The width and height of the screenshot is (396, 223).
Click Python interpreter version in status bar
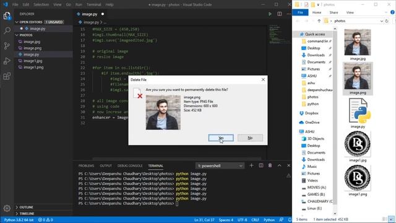coord(19,220)
